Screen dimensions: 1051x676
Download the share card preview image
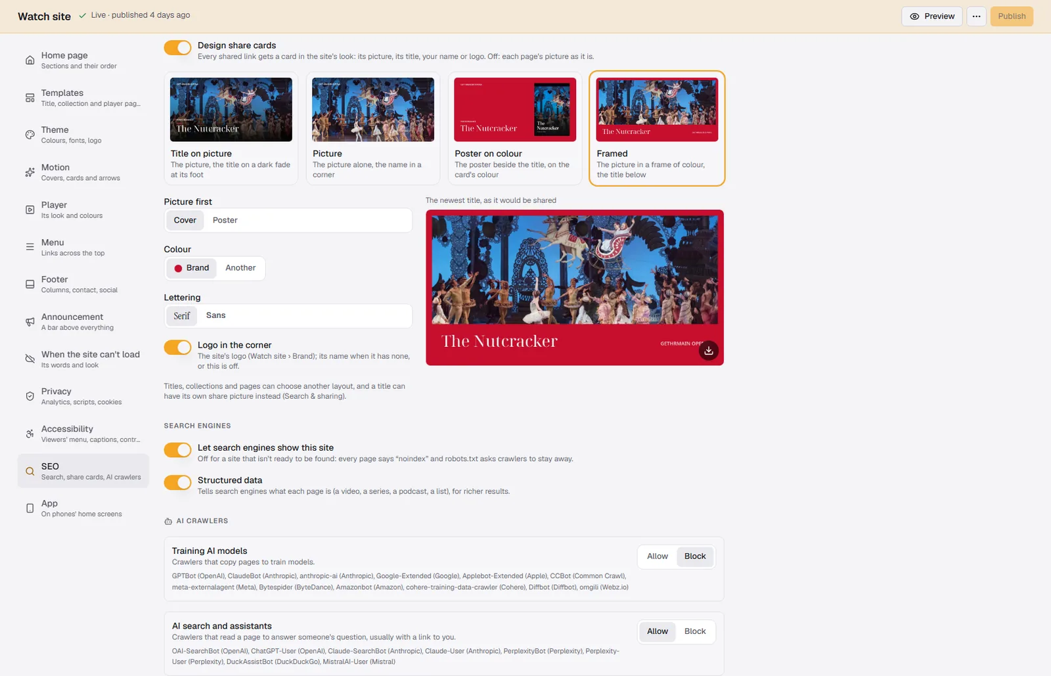(708, 351)
